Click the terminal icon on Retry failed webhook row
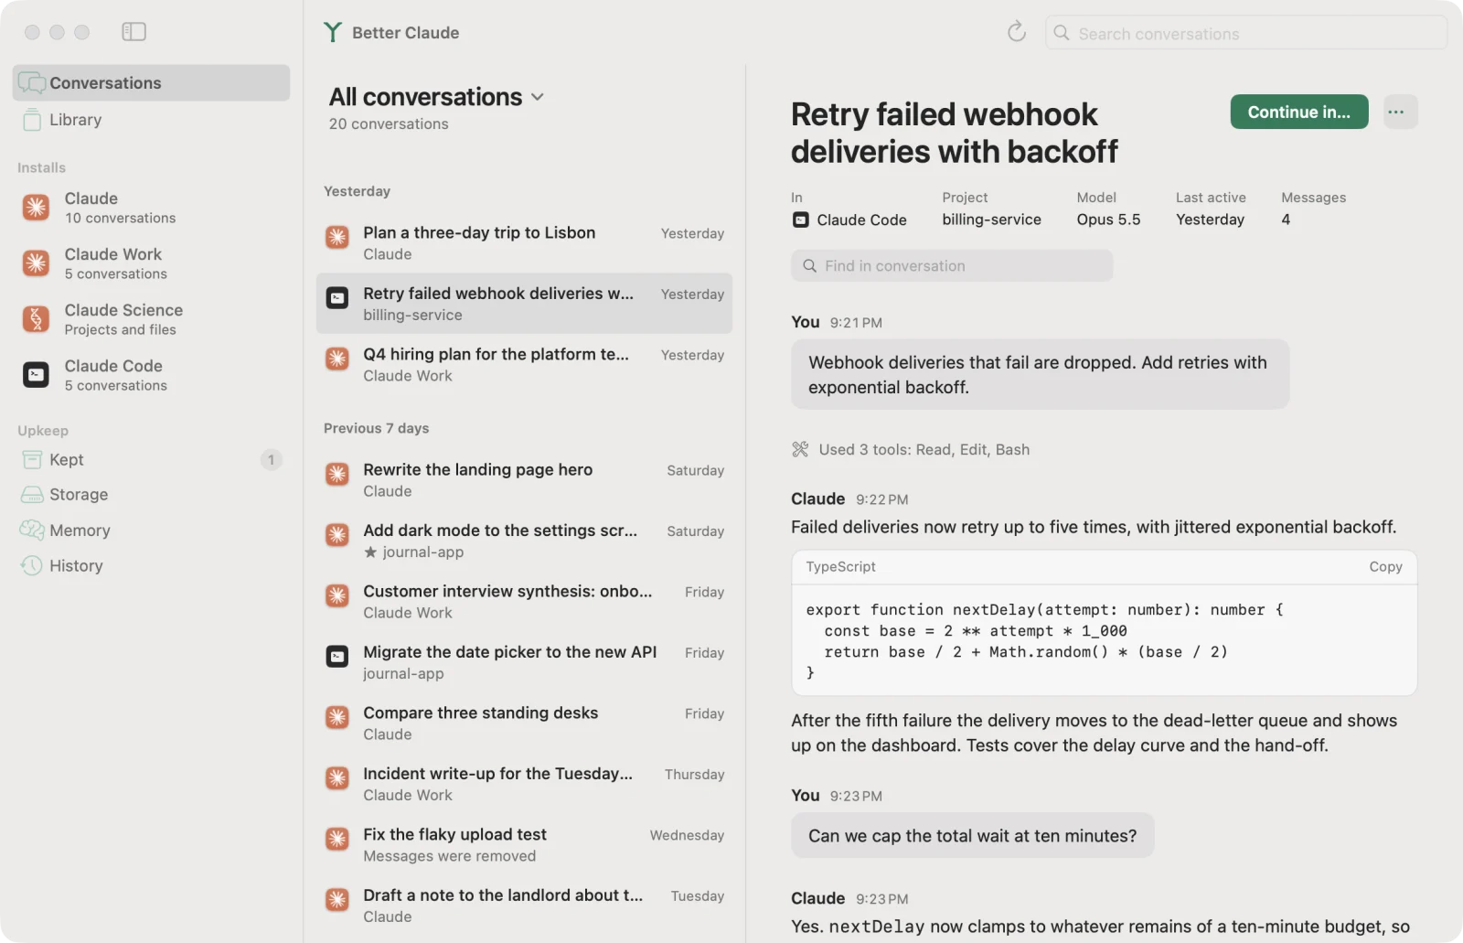 (x=337, y=298)
